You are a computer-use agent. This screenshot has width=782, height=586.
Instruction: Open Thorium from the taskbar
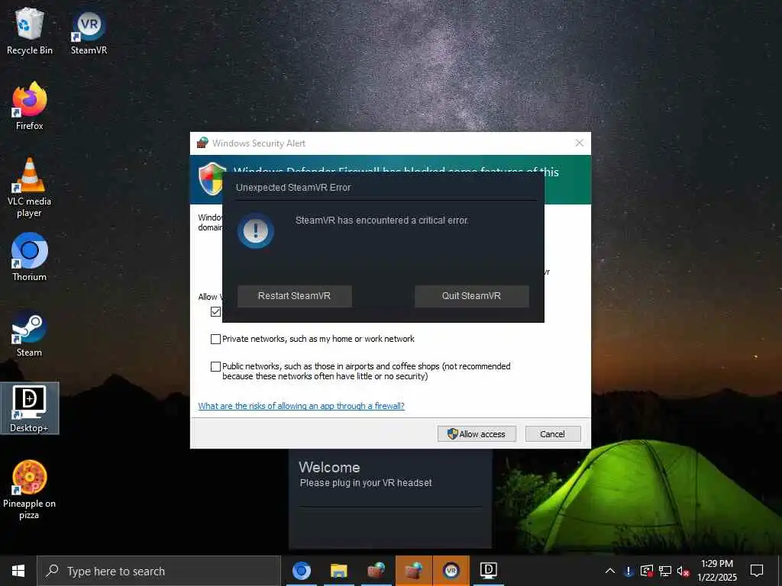coord(301,571)
